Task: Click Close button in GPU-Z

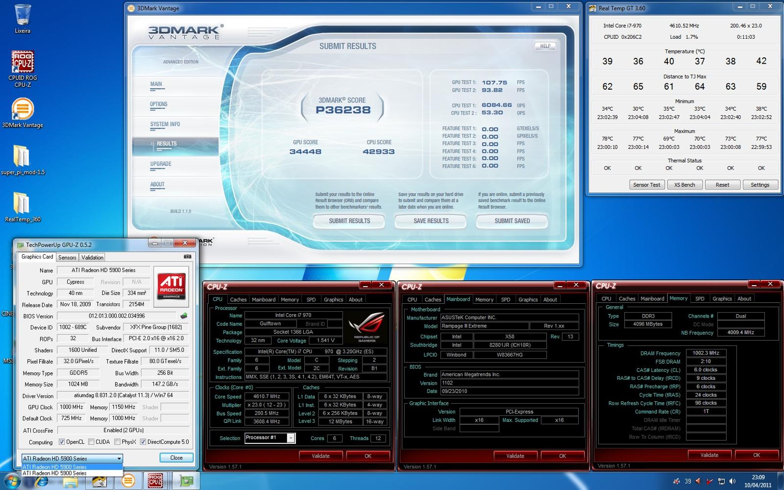Action: [176, 458]
